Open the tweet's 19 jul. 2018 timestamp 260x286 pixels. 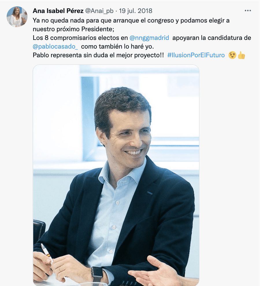135,11
